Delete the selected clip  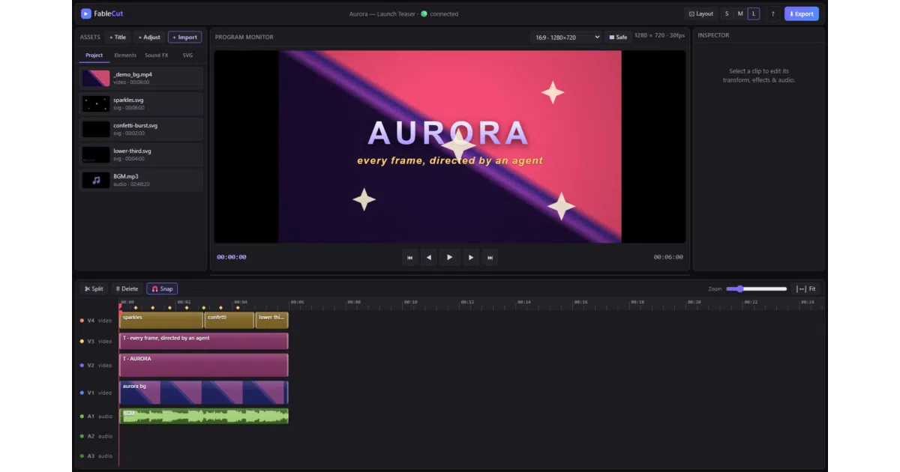(127, 288)
